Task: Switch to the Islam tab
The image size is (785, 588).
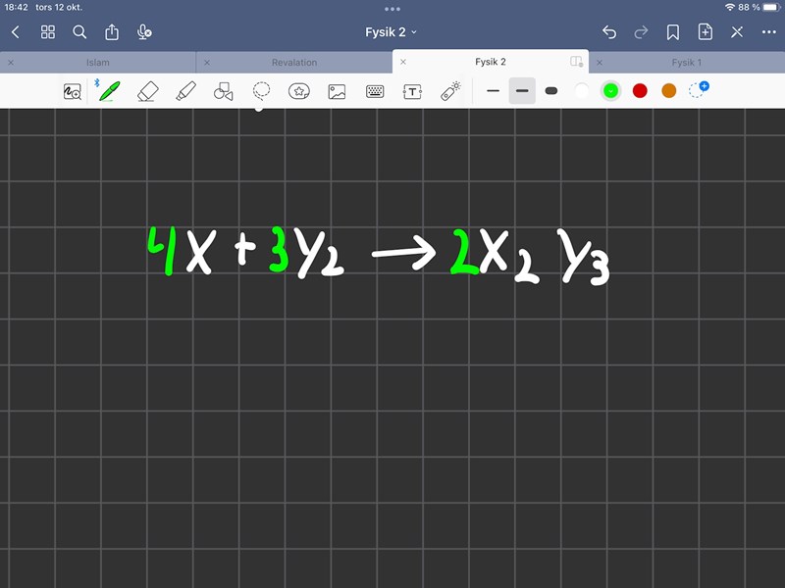Action: tap(98, 62)
